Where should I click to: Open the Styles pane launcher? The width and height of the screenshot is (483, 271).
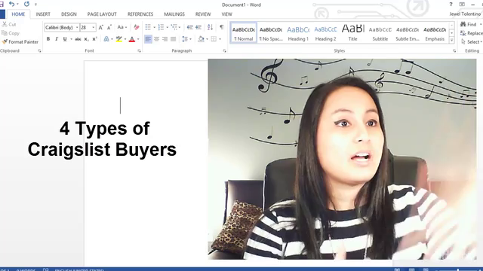pyautogui.click(x=454, y=50)
